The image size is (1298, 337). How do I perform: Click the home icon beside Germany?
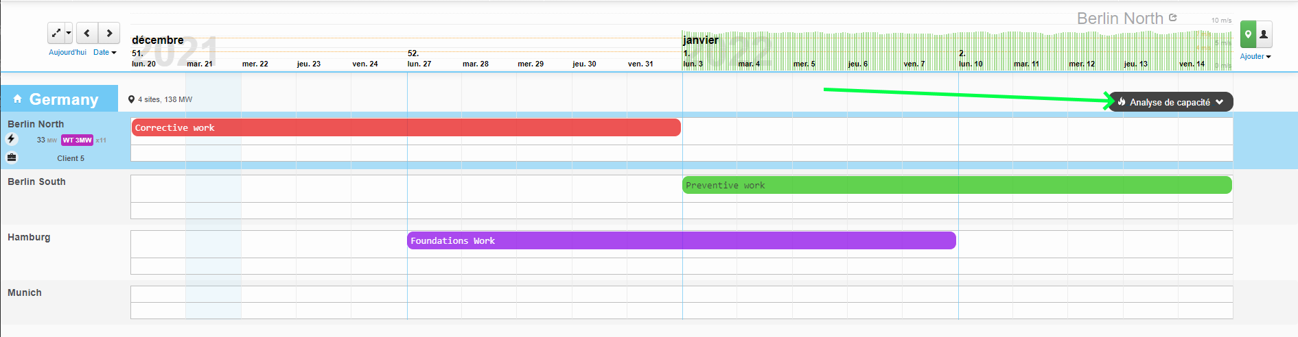point(18,99)
